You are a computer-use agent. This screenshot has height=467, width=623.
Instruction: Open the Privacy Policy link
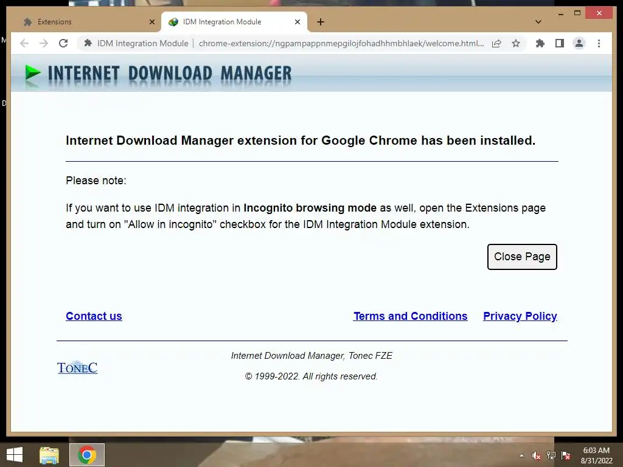click(x=520, y=316)
